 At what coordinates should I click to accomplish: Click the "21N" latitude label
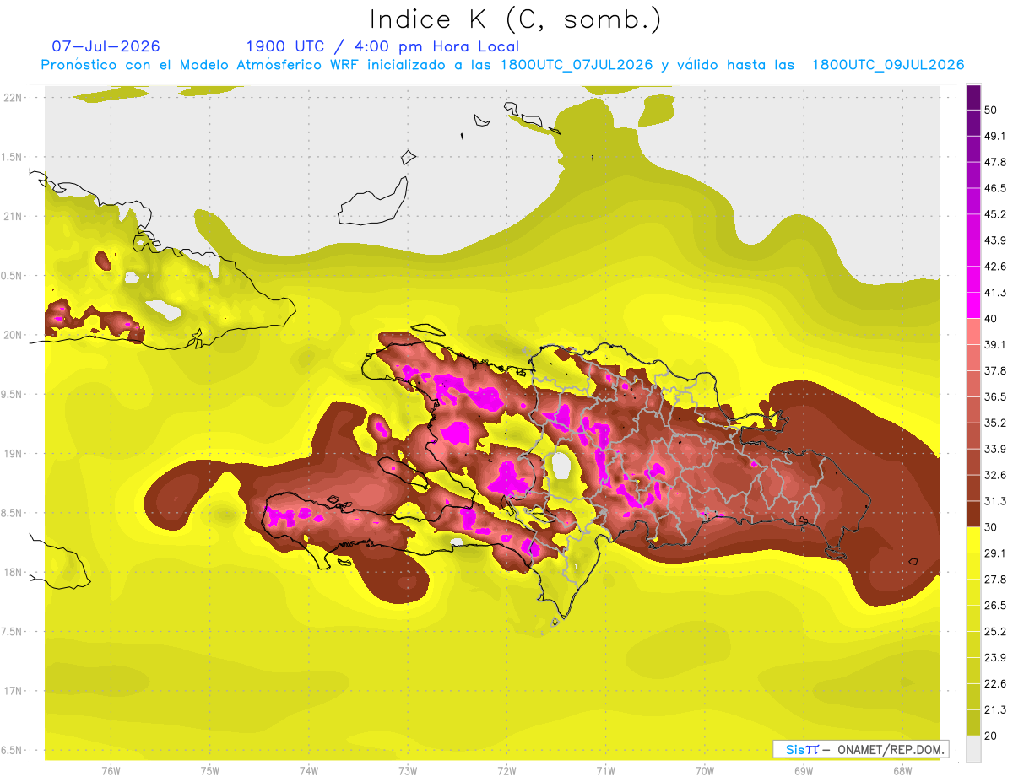14,216
